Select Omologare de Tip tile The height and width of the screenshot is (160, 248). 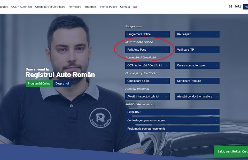tap(147, 81)
